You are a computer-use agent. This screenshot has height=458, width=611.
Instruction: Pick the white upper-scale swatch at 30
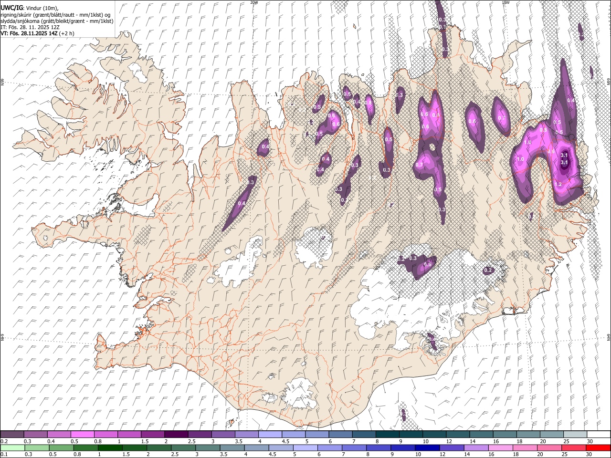point(598,435)
